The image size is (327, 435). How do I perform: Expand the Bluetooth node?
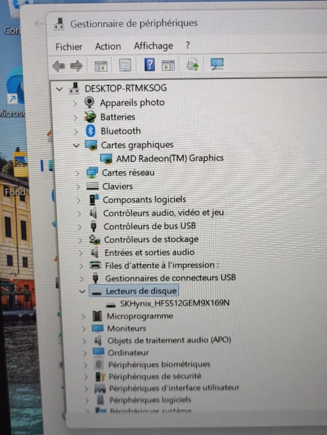(76, 132)
